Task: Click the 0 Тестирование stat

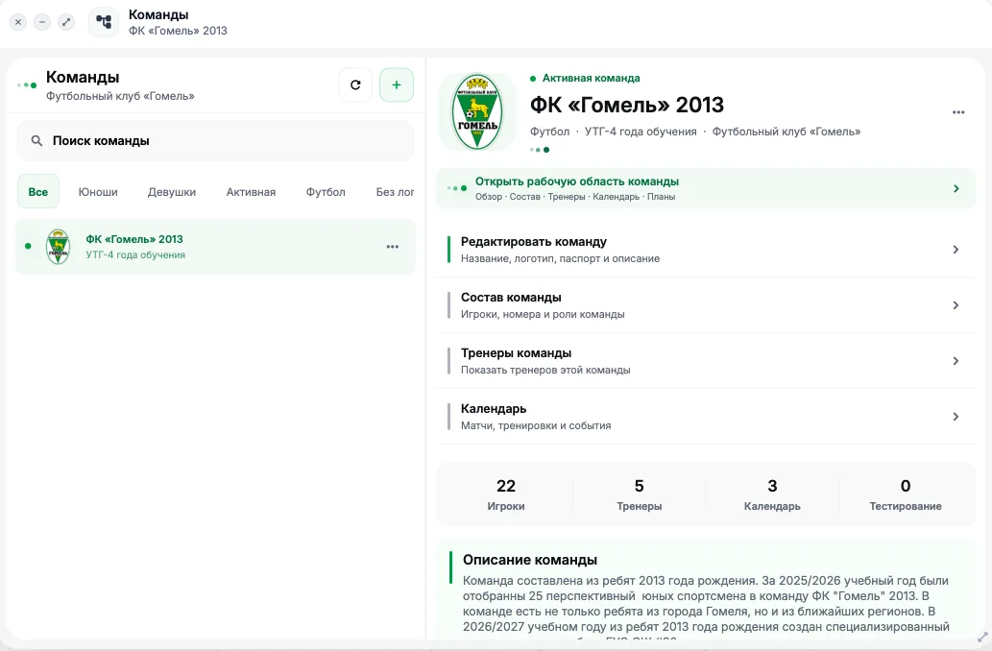Action: pyautogui.click(x=906, y=494)
